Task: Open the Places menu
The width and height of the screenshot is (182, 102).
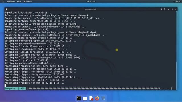Action: [19, 2]
